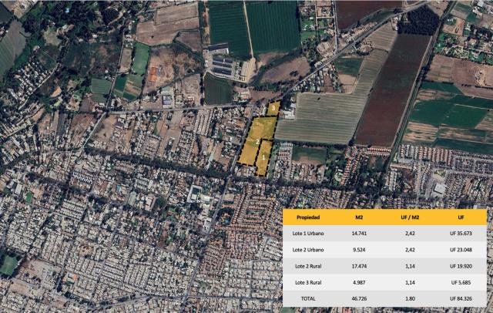
Task: Click the 14.741 area value
Action: point(359,234)
